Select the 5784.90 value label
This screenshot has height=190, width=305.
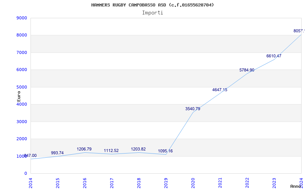tap(247, 70)
